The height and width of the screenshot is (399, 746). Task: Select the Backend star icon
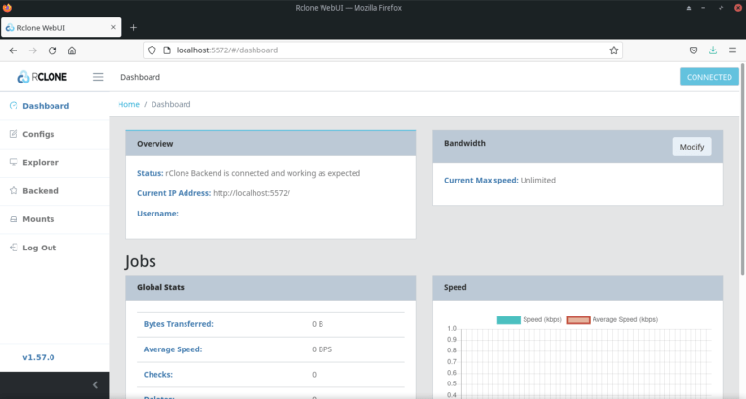[x=13, y=191]
